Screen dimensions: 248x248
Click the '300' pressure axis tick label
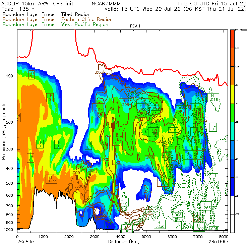click(9, 149)
